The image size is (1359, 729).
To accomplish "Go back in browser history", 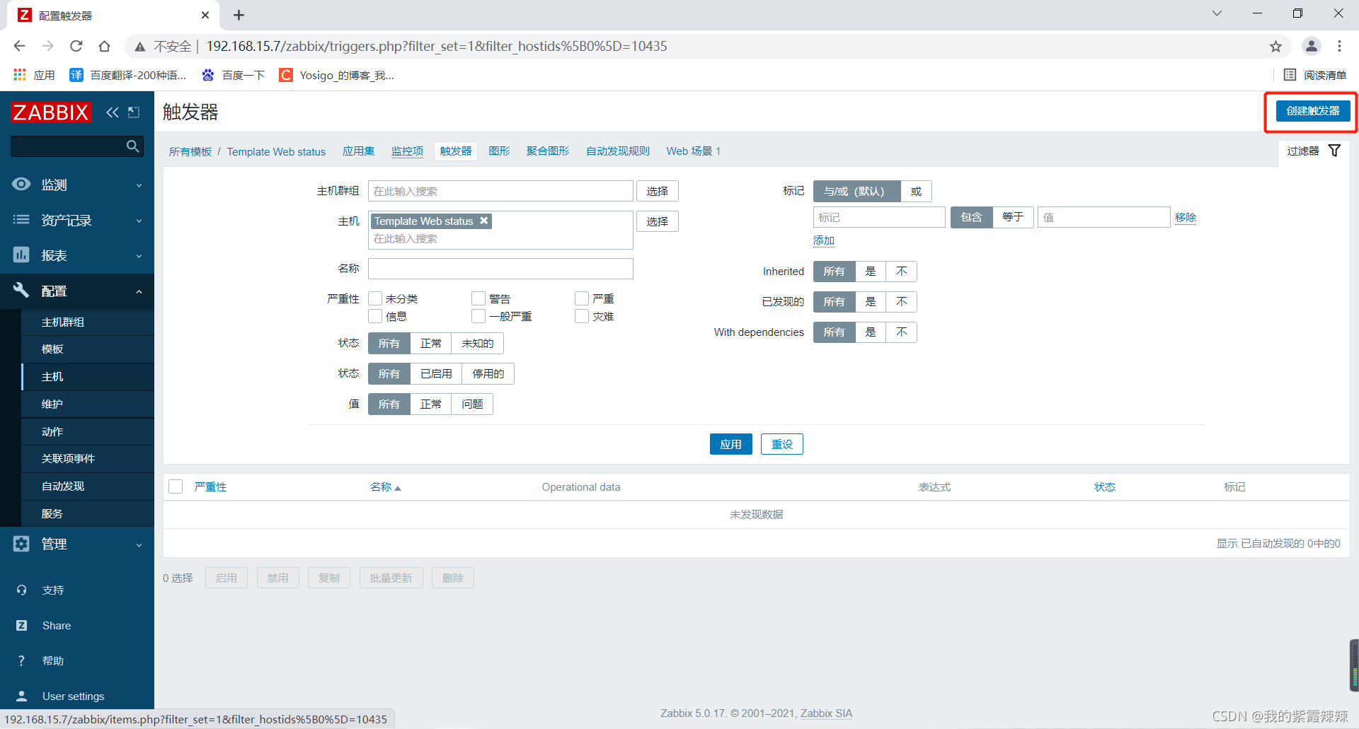I will [x=19, y=46].
